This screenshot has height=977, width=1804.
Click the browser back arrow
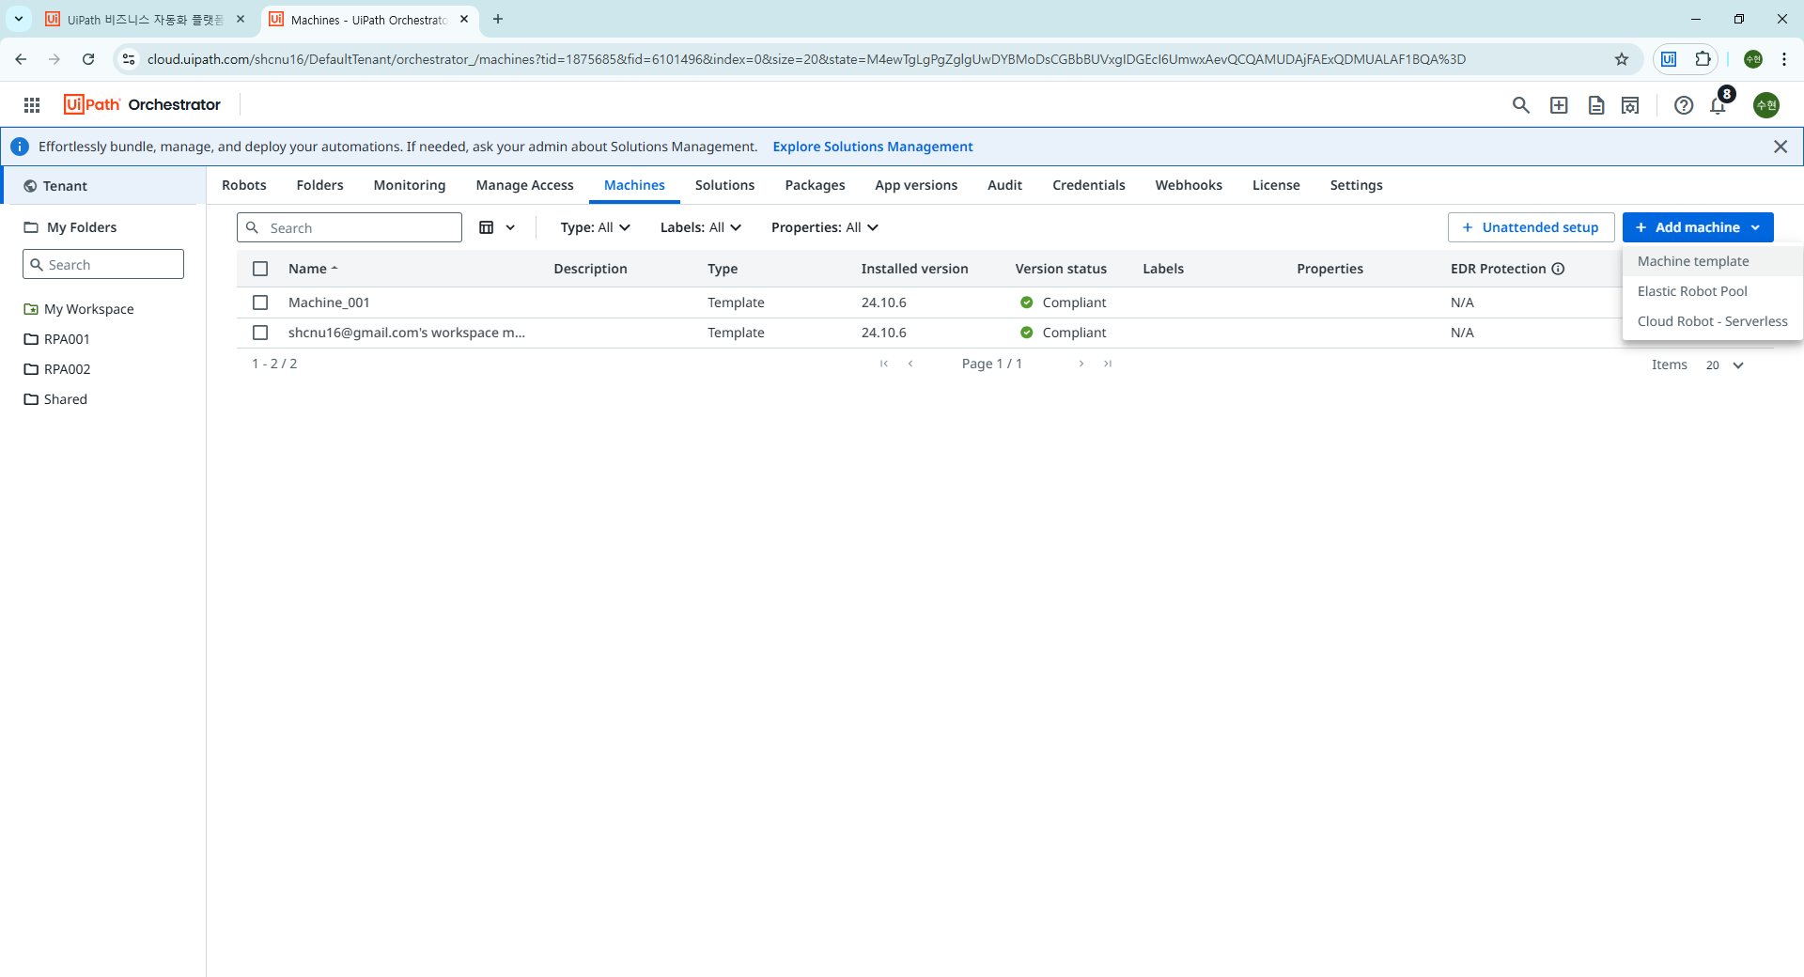pos(21,59)
